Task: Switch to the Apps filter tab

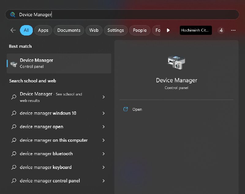Action: [x=43, y=30]
